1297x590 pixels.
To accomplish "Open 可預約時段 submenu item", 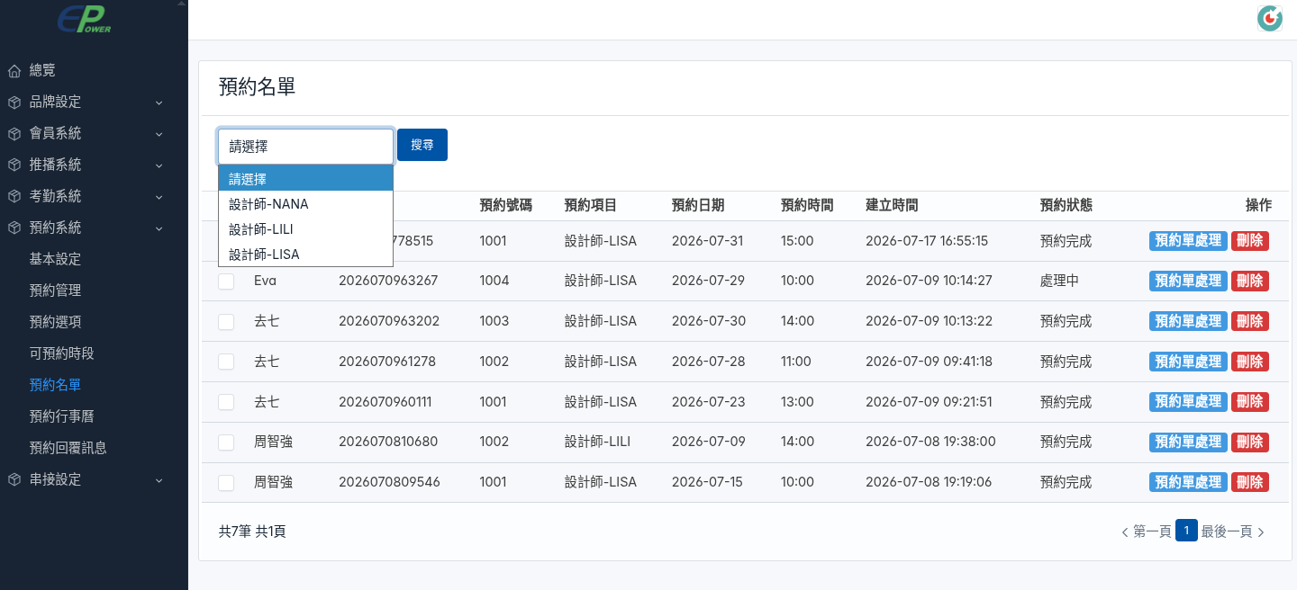I will (61, 353).
